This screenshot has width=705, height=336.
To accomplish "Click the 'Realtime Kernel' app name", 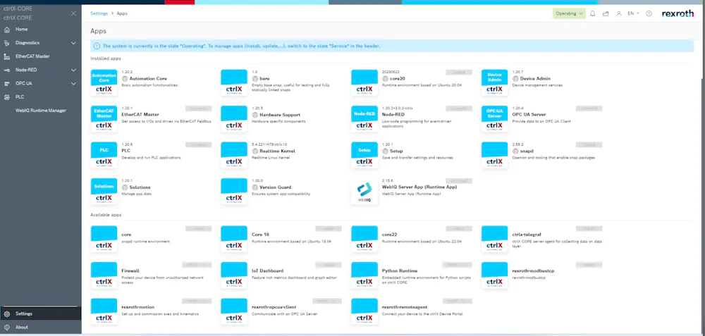I will [x=277, y=151].
